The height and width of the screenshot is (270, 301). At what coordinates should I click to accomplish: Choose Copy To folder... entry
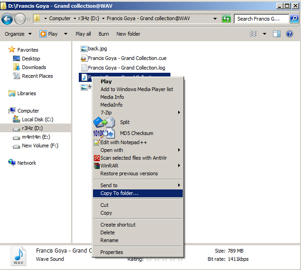pos(138,193)
